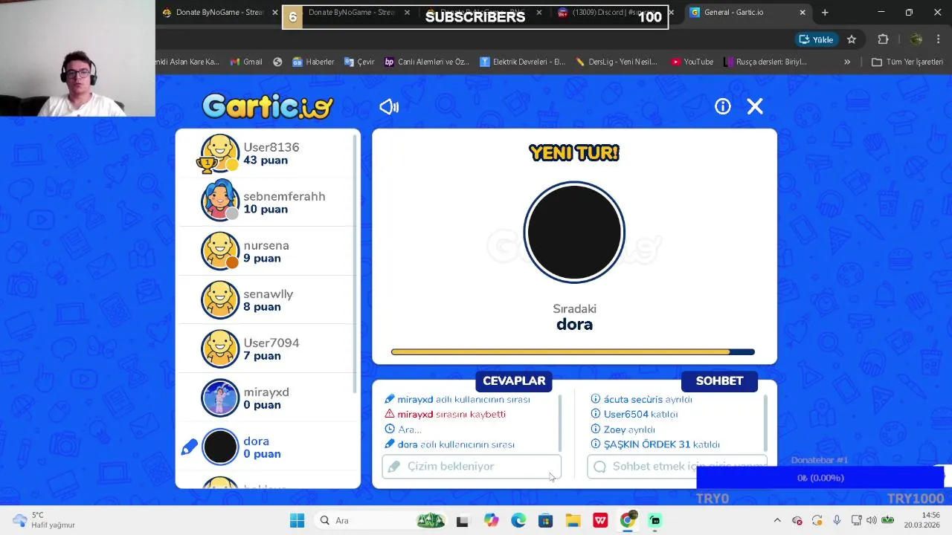Open the Elektrik Devreleri bookmark
The height and width of the screenshot is (535, 952).
pyautogui.click(x=522, y=62)
